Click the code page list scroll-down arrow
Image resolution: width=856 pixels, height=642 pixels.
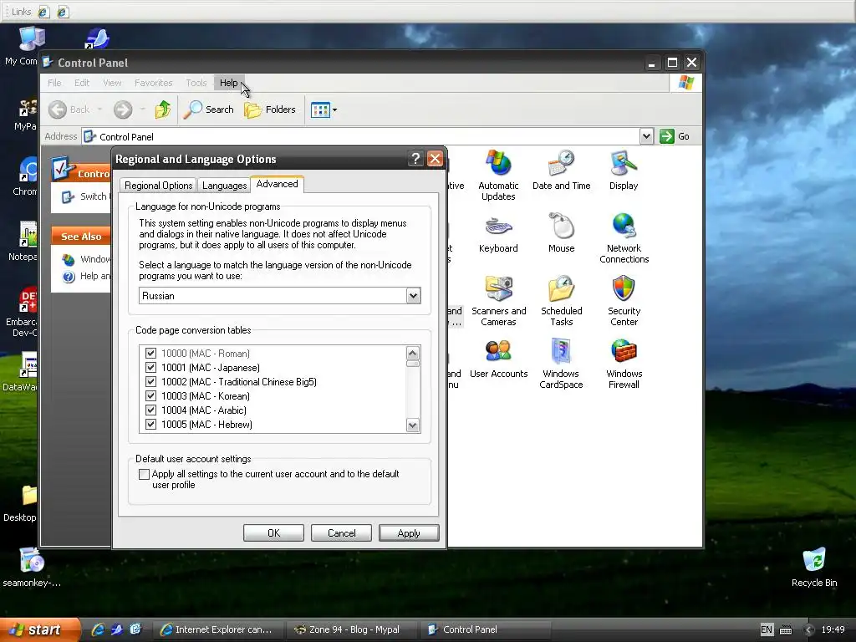coord(413,425)
